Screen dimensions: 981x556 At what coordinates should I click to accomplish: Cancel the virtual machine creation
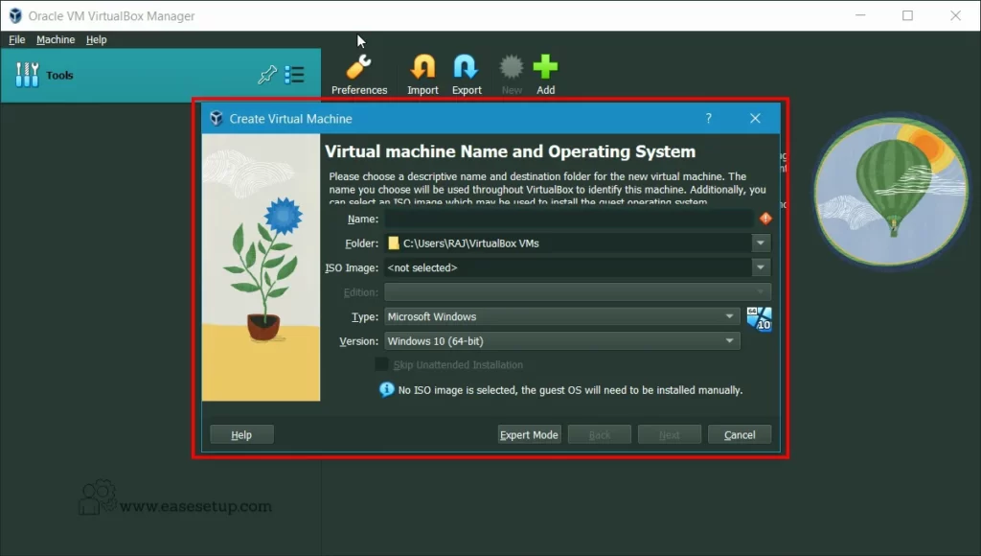click(740, 434)
